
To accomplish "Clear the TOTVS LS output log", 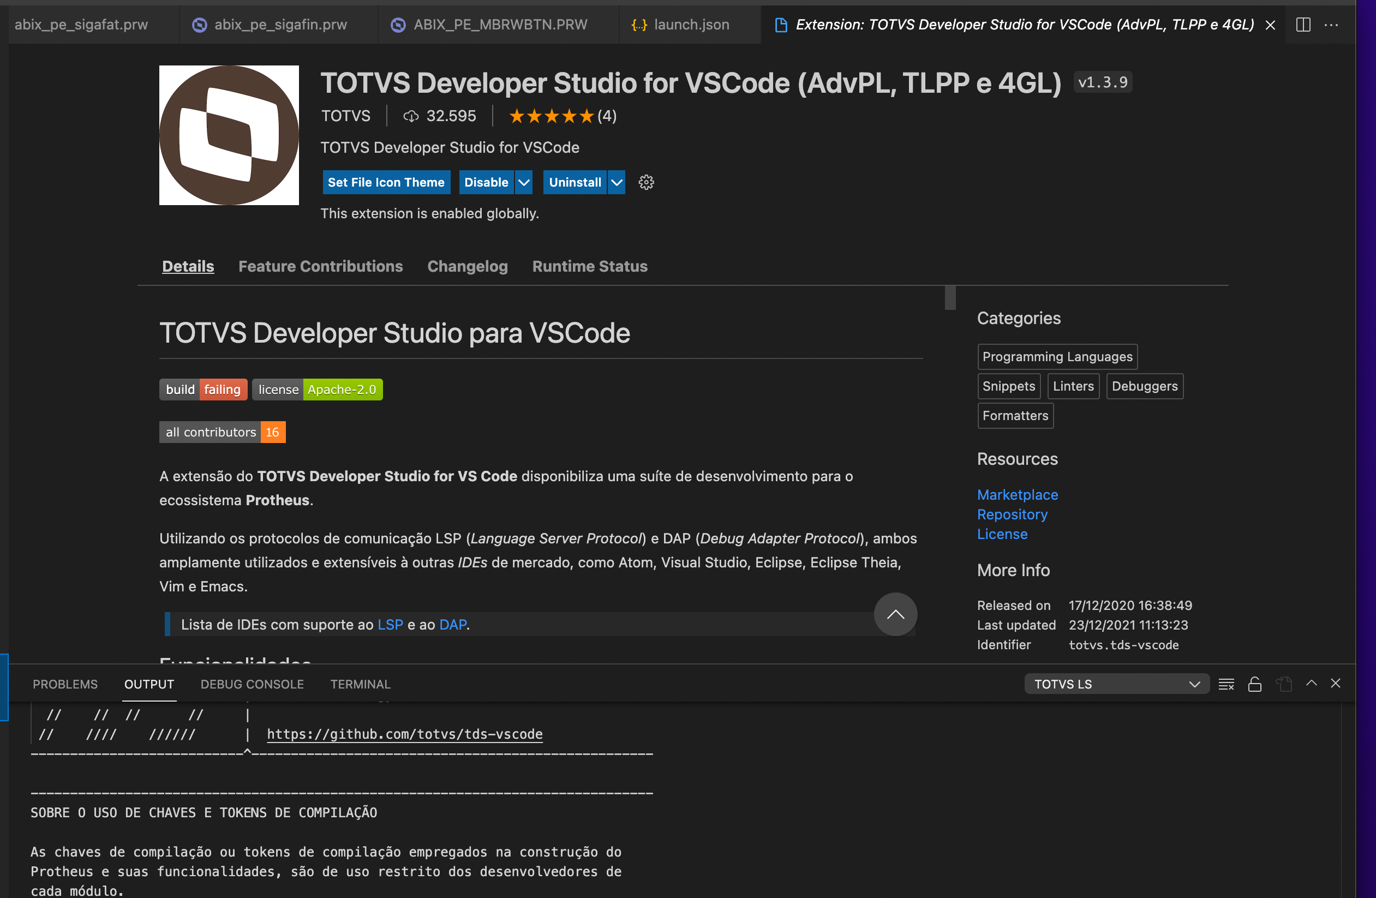I will click(x=1227, y=684).
